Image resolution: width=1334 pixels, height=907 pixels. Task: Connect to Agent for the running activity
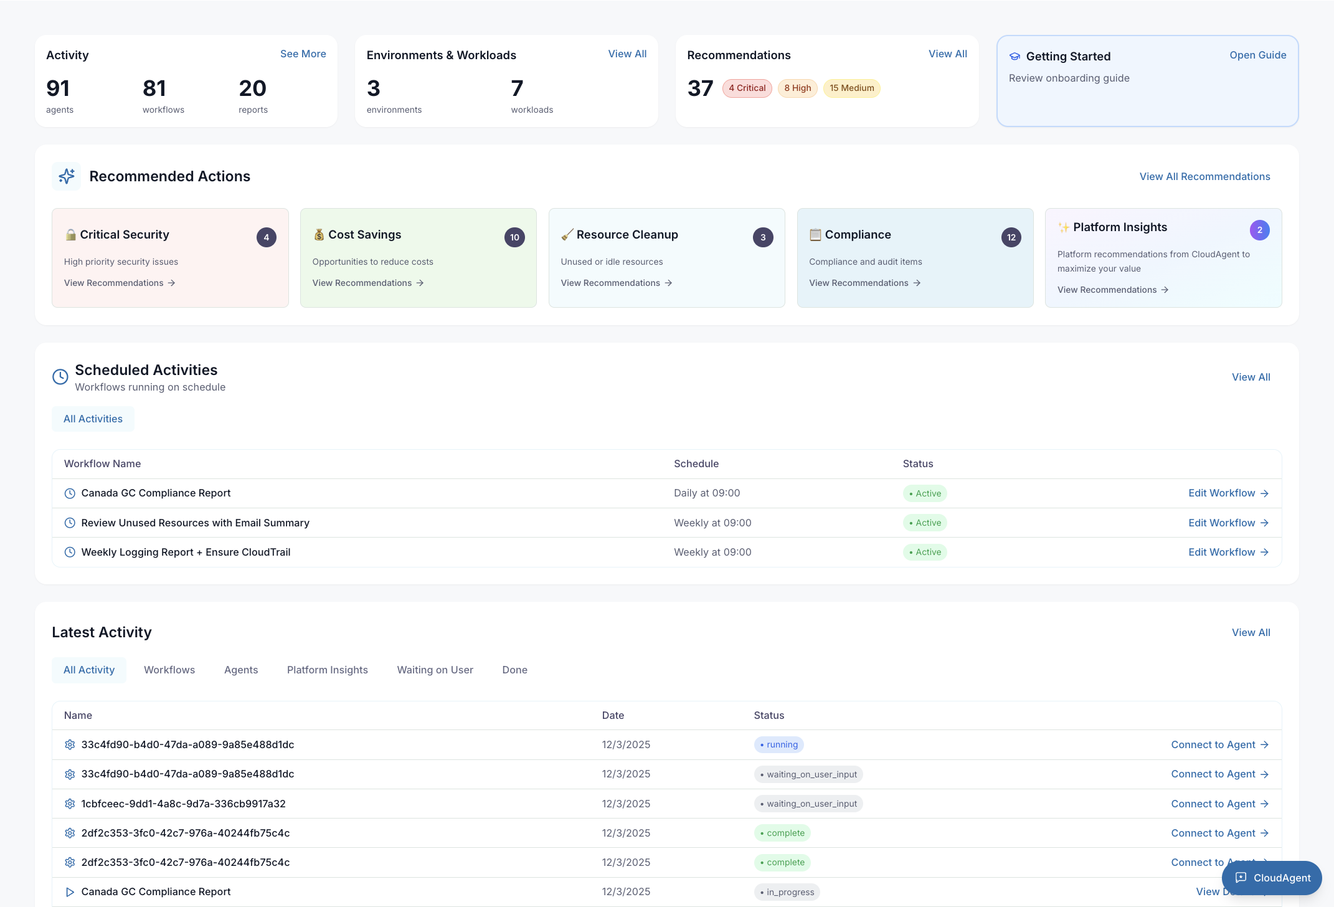(1219, 744)
